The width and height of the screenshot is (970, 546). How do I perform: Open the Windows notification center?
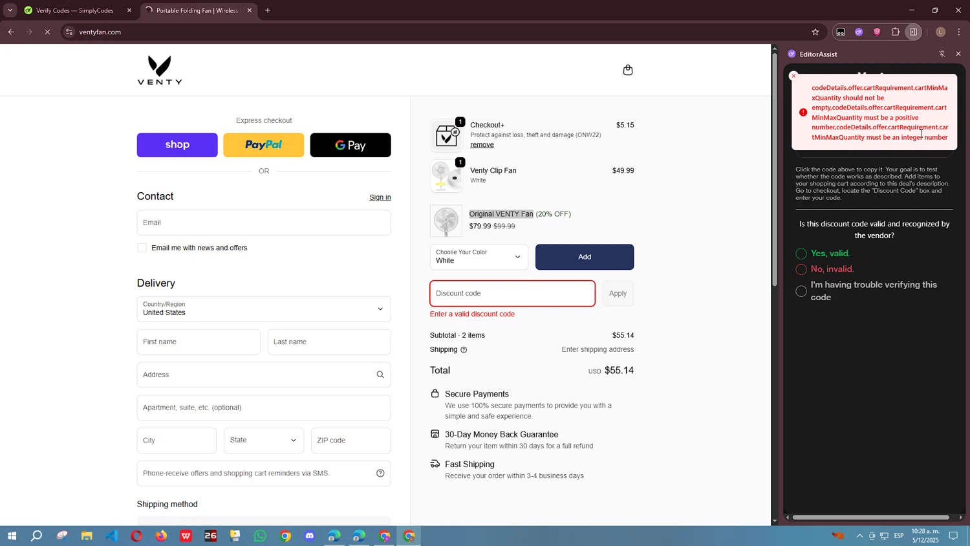(x=953, y=536)
